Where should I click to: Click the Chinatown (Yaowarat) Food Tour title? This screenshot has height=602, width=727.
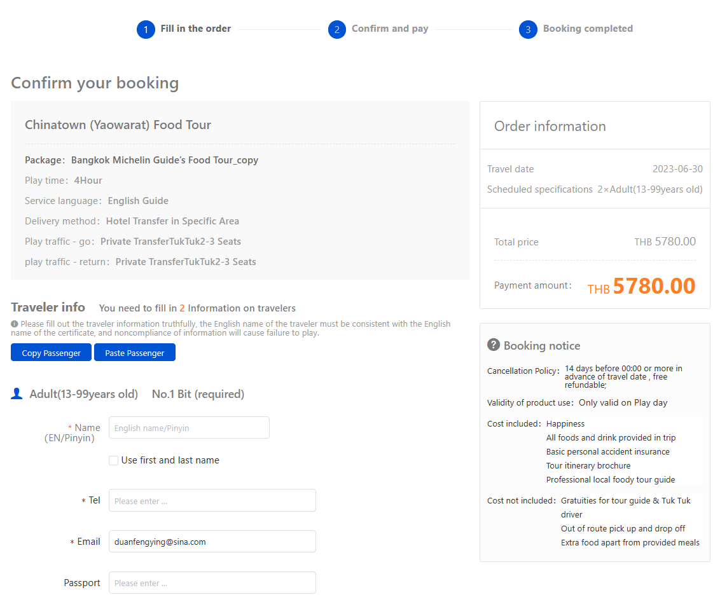118,125
